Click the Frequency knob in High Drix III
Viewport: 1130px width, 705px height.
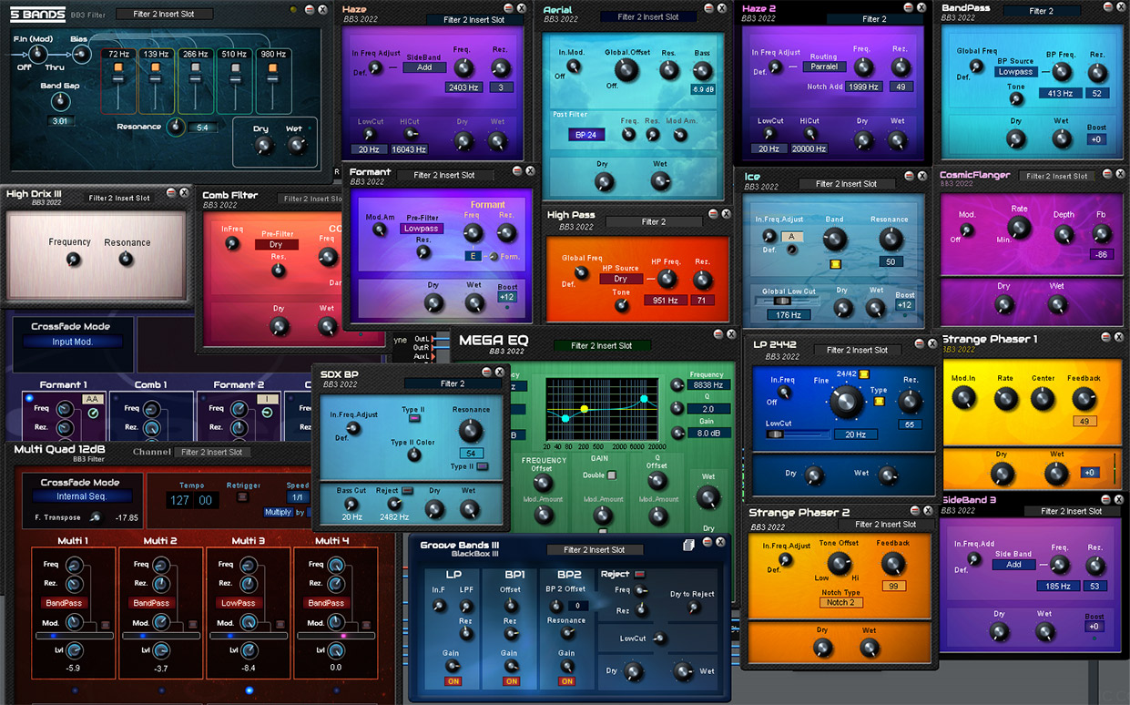pyautogui.click(x=72, y=260)
